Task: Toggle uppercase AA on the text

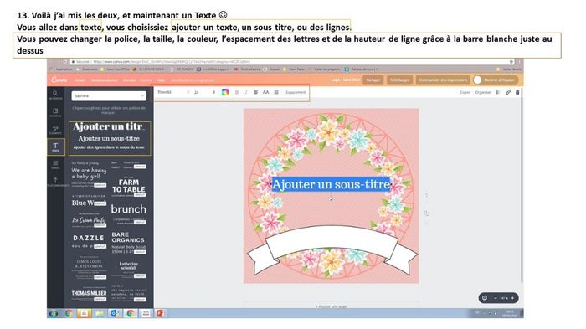Action: pos(265,92)
